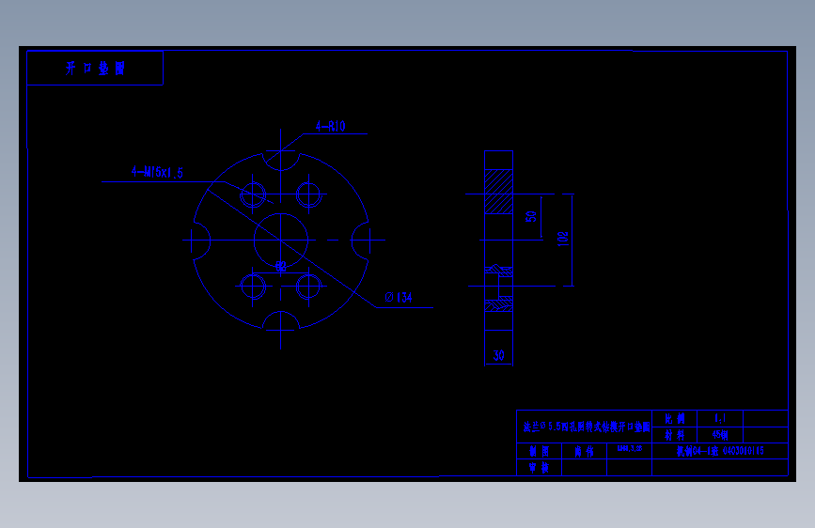Viewport: 815px width, 528px height.
Task: Select the upper-right threaded hole circle
Action: click(x=308, y=194)
